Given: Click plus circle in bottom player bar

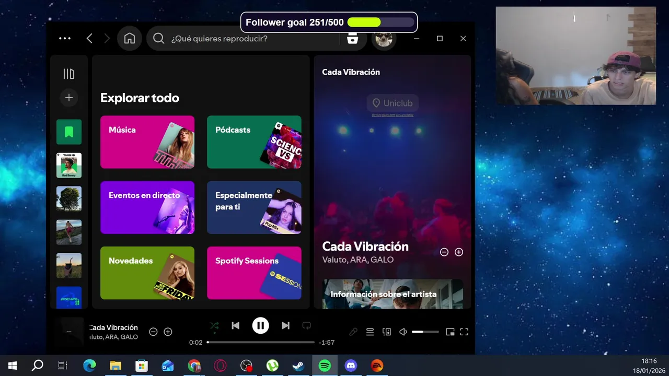Looking at the screenshot, I should pos(168,332).
